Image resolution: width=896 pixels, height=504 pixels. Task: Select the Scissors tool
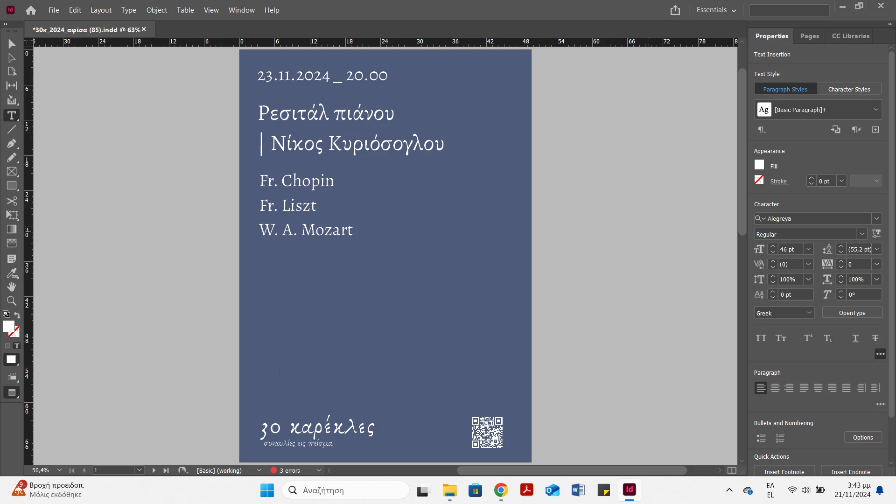coord(12,201)
